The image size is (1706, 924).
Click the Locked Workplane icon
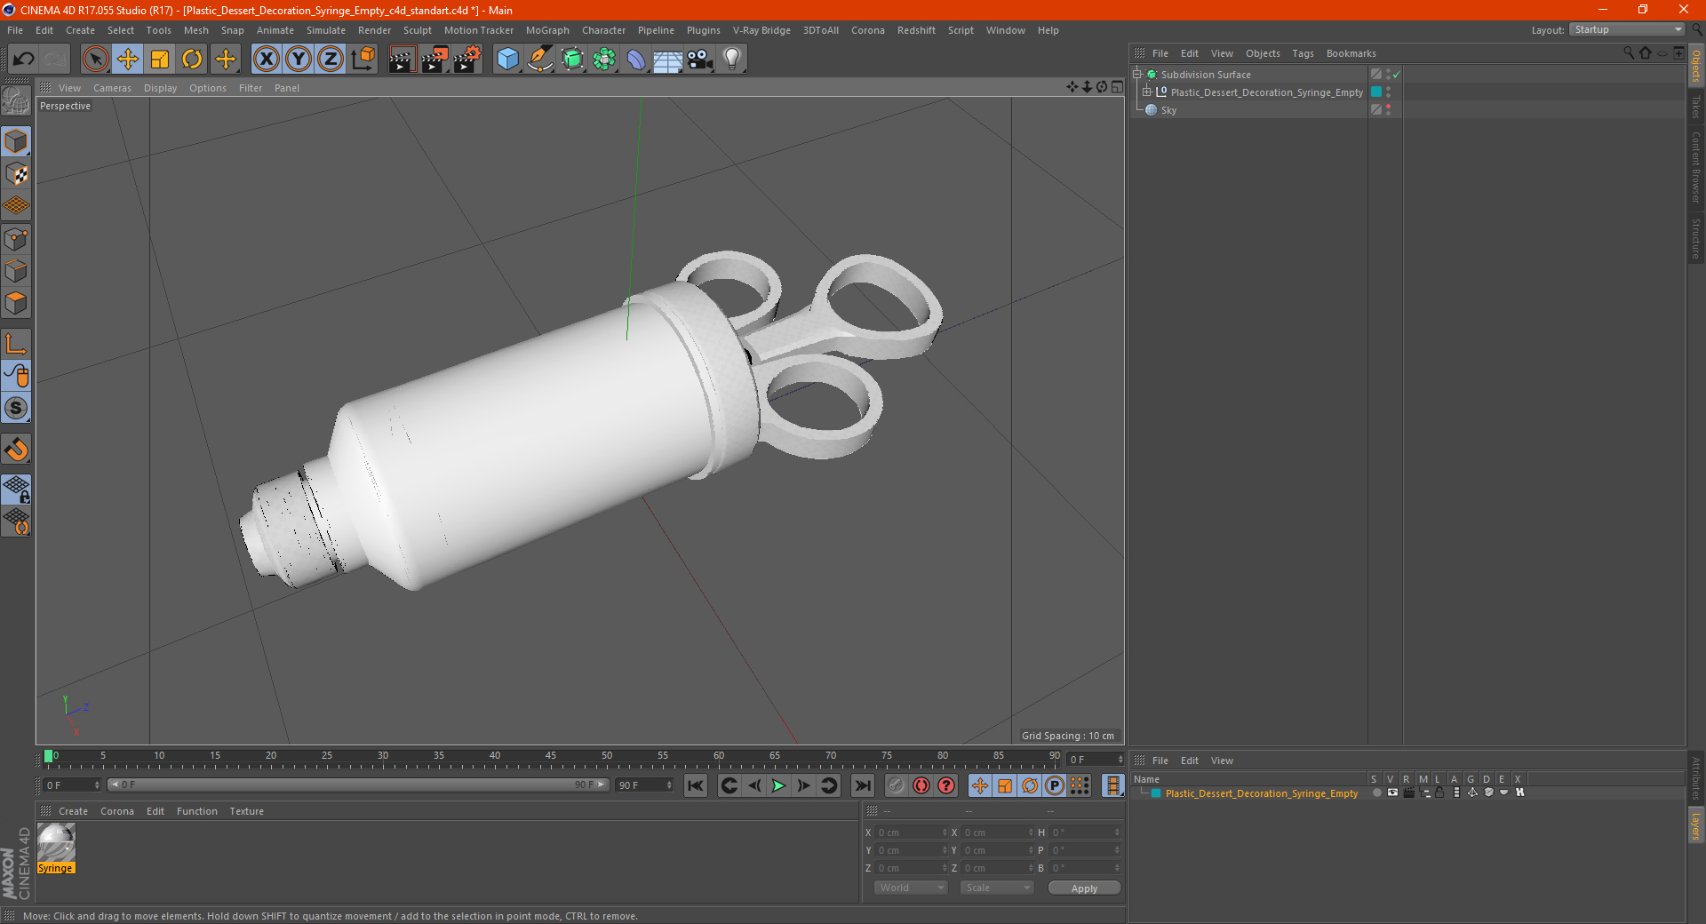pos(16,489)
